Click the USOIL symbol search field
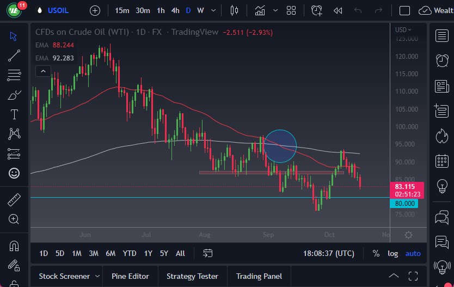Screen dimensions: 454x287 tap(59, 10)
